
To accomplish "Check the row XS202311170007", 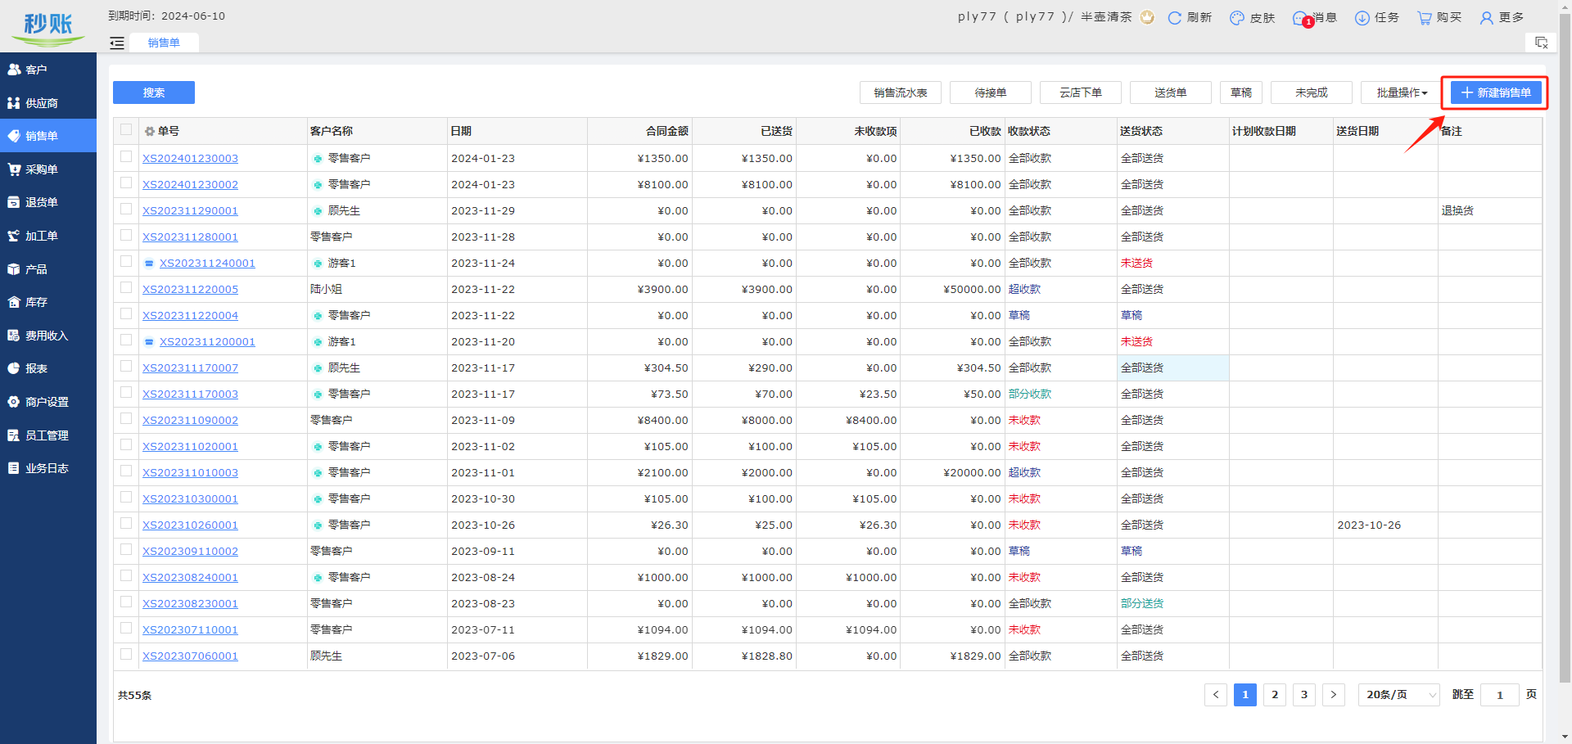I will tap(126, 366).
